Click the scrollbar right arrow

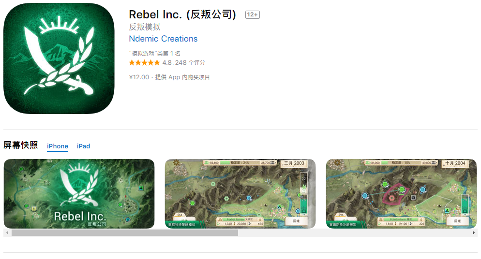coord(474,233)
